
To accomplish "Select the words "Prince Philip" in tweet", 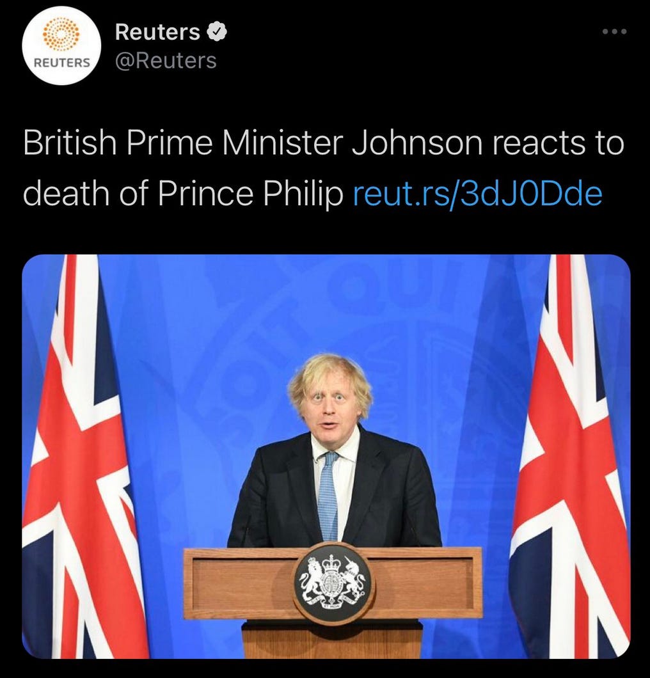I will coord(250,193).
